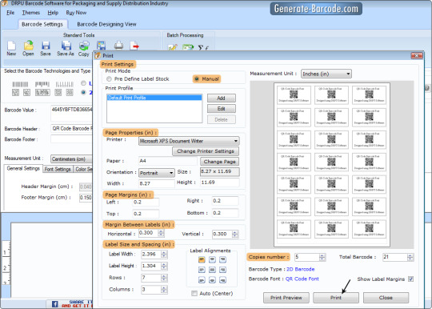
Task: Select the linear barcode radio option
Action: pos(83,83)
